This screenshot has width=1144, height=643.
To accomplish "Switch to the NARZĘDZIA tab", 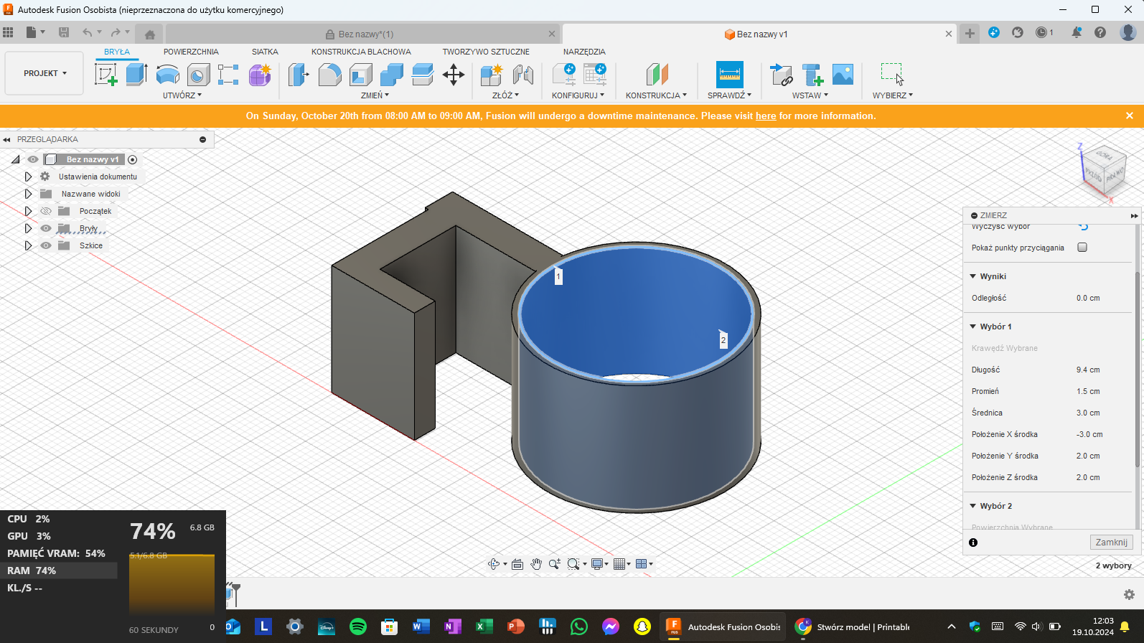I will point(584,52).
